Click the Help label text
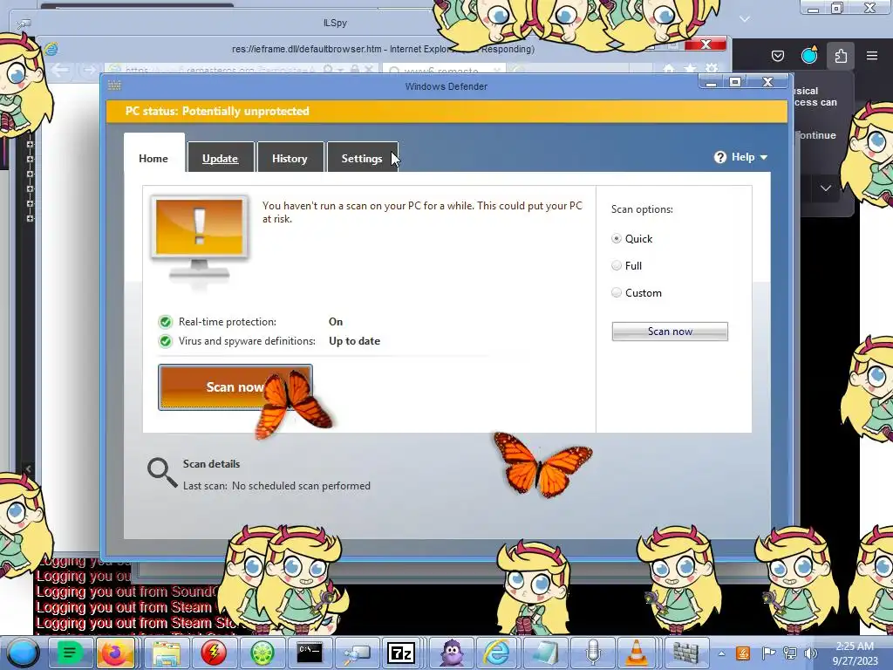 pyautogui.click(x=743, y=157)
